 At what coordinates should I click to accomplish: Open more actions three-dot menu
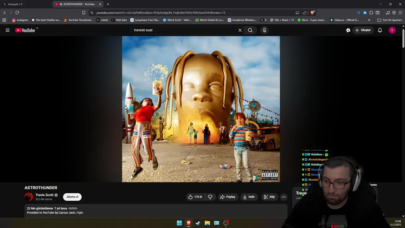pos(283,197)
